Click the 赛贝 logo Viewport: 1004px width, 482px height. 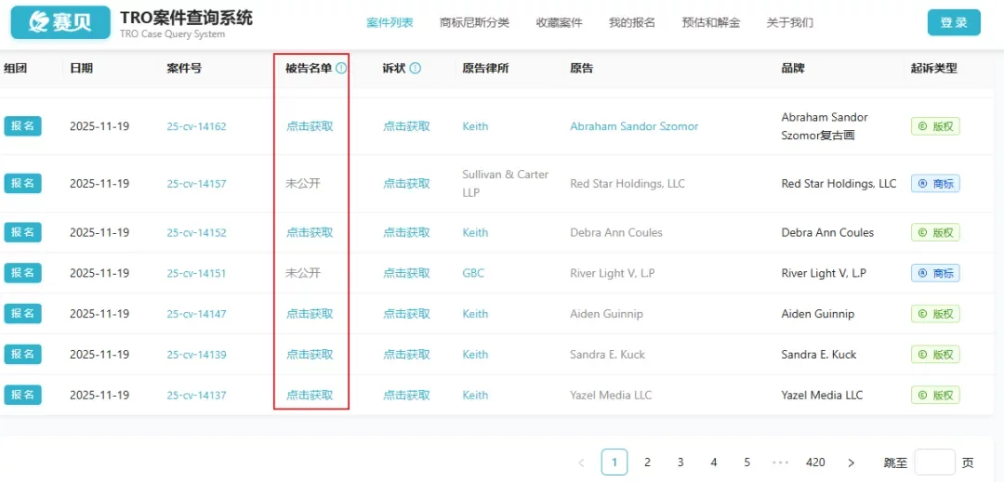click(60, 23)
